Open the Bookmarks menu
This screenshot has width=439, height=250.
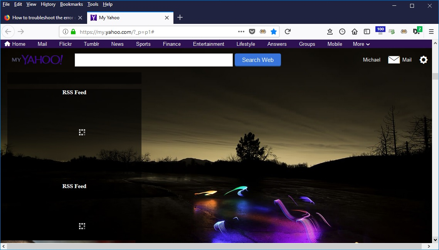click(x=71, y=4)
